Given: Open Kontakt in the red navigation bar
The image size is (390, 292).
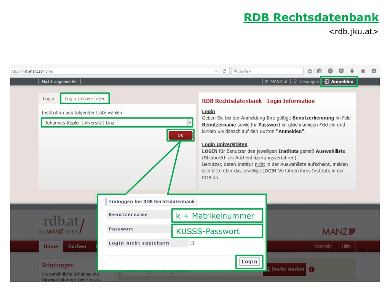Looking at the screenshot, I should tap(323, 246).
